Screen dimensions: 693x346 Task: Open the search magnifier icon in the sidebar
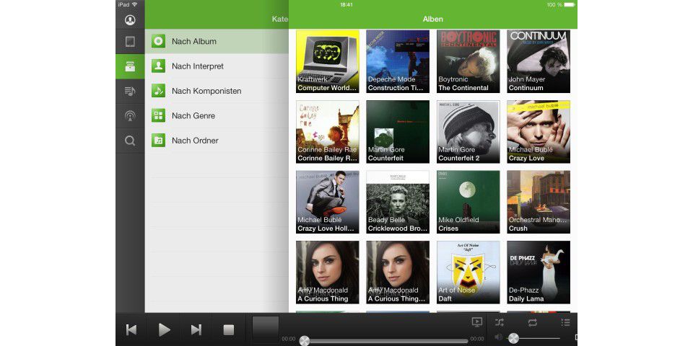[x=130, y=141]
